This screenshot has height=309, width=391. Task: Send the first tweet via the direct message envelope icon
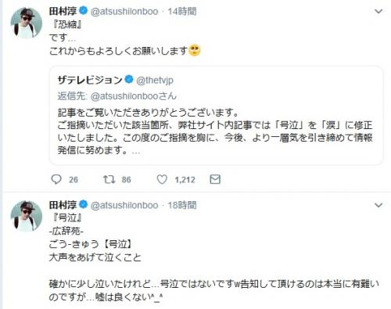pyautogui.click(x=215, y=179)
